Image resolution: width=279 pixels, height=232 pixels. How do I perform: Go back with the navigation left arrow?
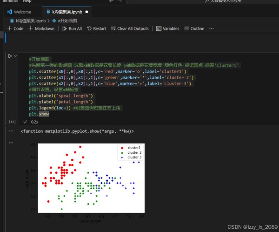(112, 1)
